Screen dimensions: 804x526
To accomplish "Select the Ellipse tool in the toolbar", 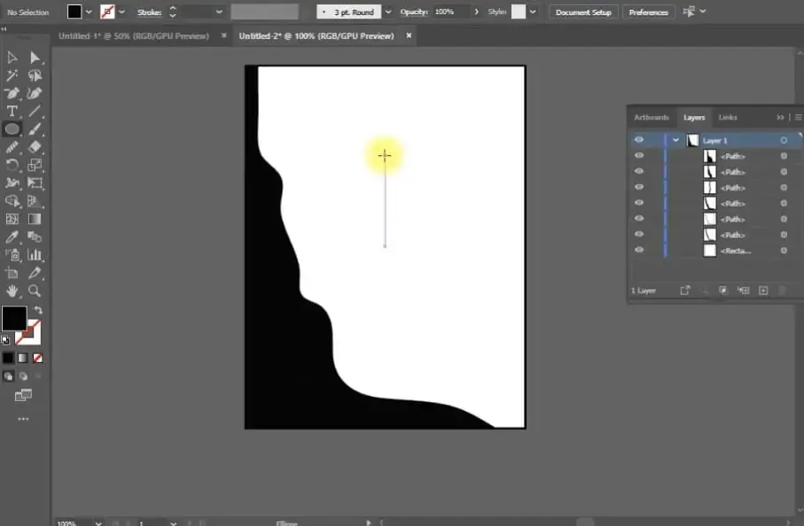I will coord(12,129).
